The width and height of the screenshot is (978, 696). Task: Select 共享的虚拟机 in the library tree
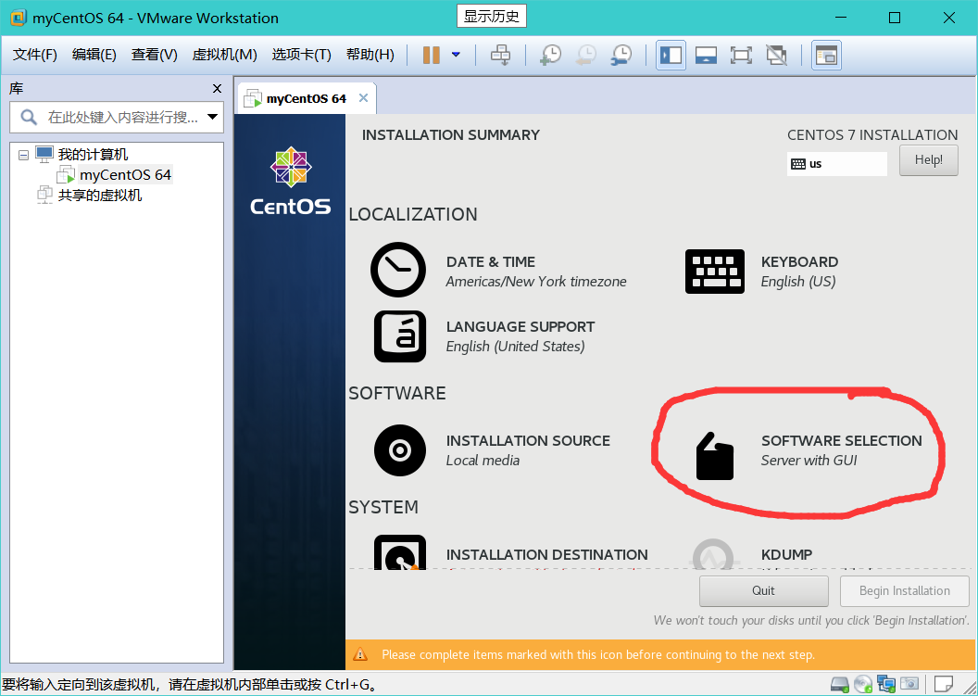pyautogui.click(x=100, y=196)
